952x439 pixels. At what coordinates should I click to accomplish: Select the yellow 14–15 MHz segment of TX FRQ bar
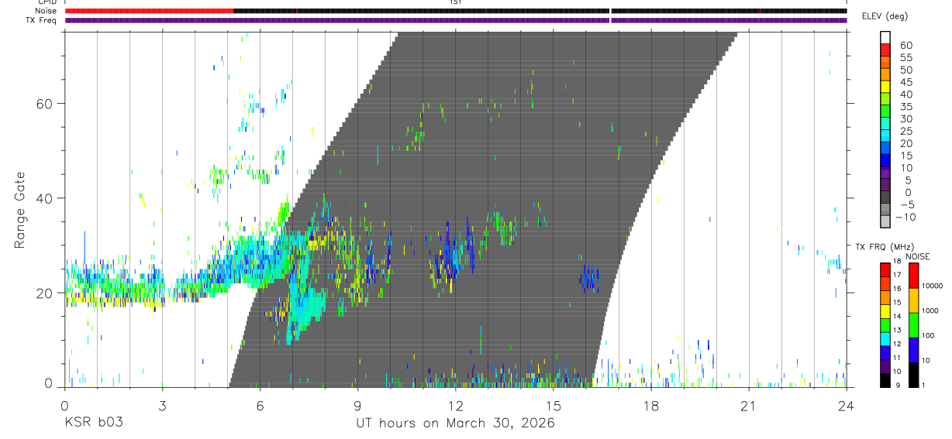[885, 311]
